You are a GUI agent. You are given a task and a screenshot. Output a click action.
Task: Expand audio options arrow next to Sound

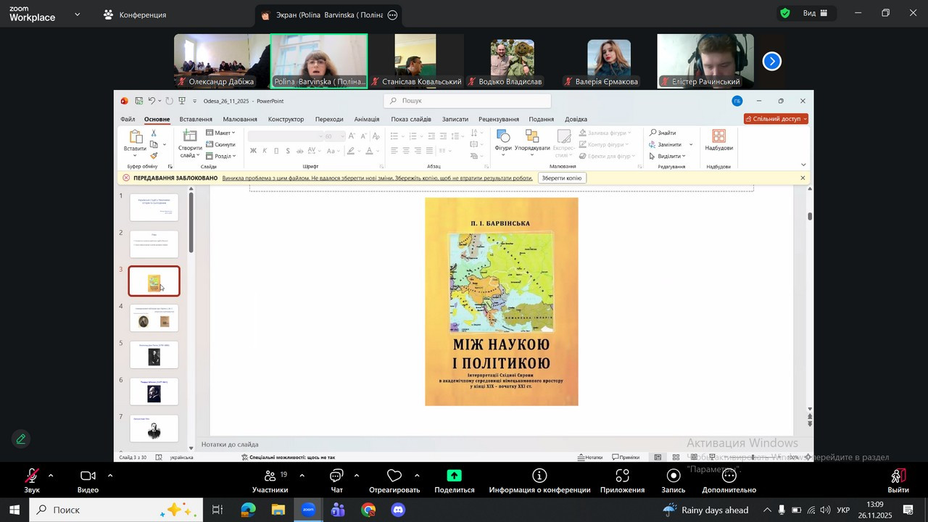point(51,476)
